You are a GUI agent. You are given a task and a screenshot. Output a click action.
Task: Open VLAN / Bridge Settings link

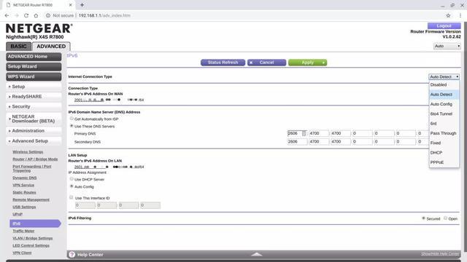click(x=32, y=238)
